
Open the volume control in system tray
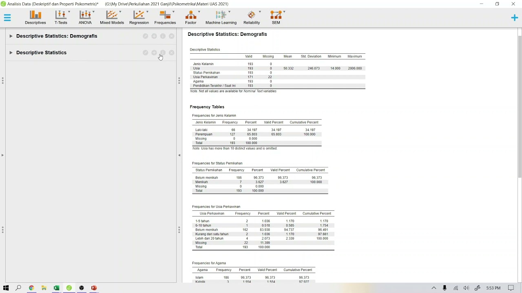[466, 288]
